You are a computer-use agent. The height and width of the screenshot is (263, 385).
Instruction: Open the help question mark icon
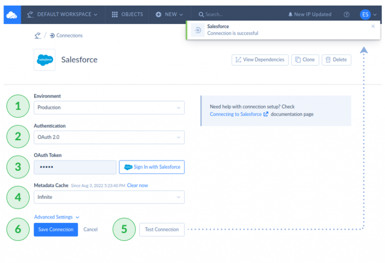[x=346, y=15]
